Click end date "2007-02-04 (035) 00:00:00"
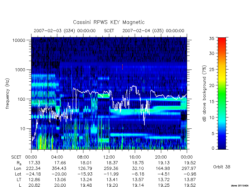The height and width of the screenshot is (187, 249). tap(153, 31)
